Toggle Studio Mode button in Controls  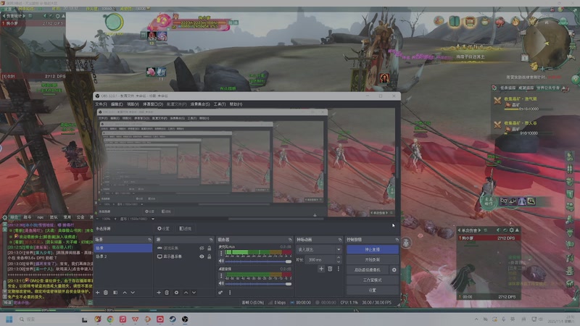pyautogui.click(x=373, y=280)
